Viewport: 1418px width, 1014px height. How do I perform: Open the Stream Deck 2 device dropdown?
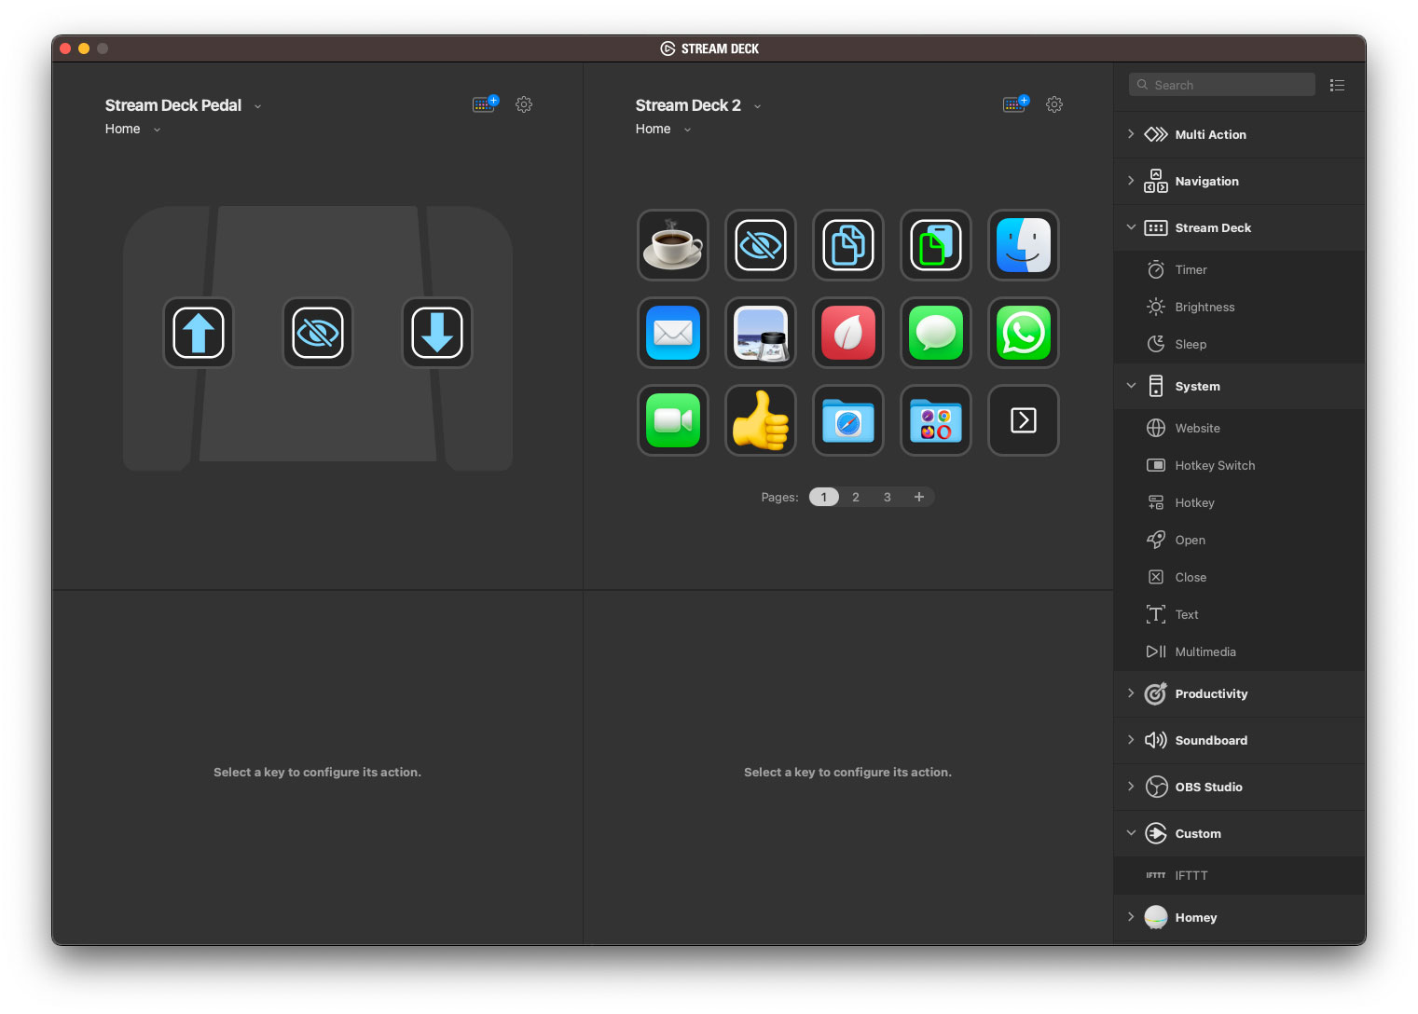[699, 105]
